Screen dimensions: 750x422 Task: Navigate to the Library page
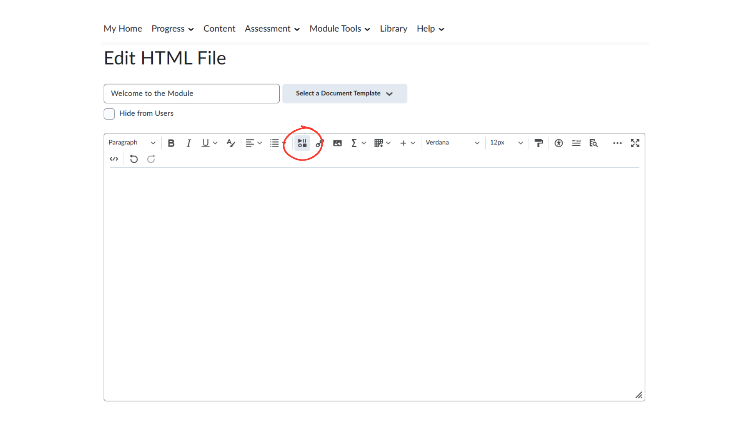393,29
